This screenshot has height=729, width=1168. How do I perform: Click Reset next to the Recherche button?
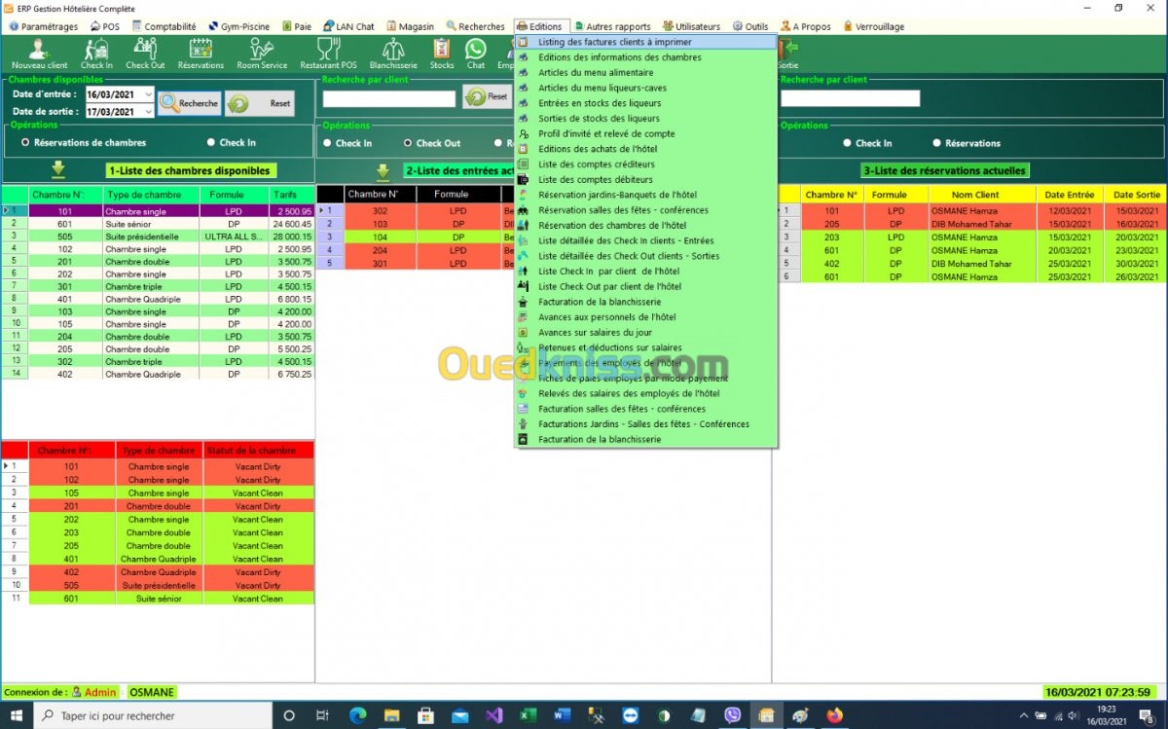coord(260,103)
